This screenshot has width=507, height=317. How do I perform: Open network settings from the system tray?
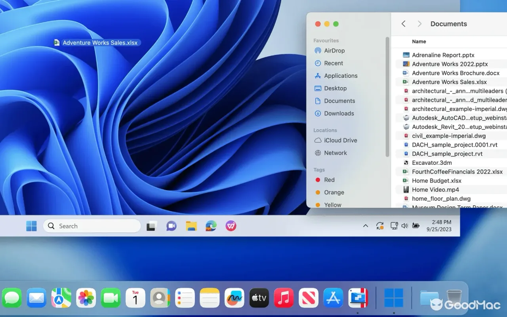pos(394,226)
